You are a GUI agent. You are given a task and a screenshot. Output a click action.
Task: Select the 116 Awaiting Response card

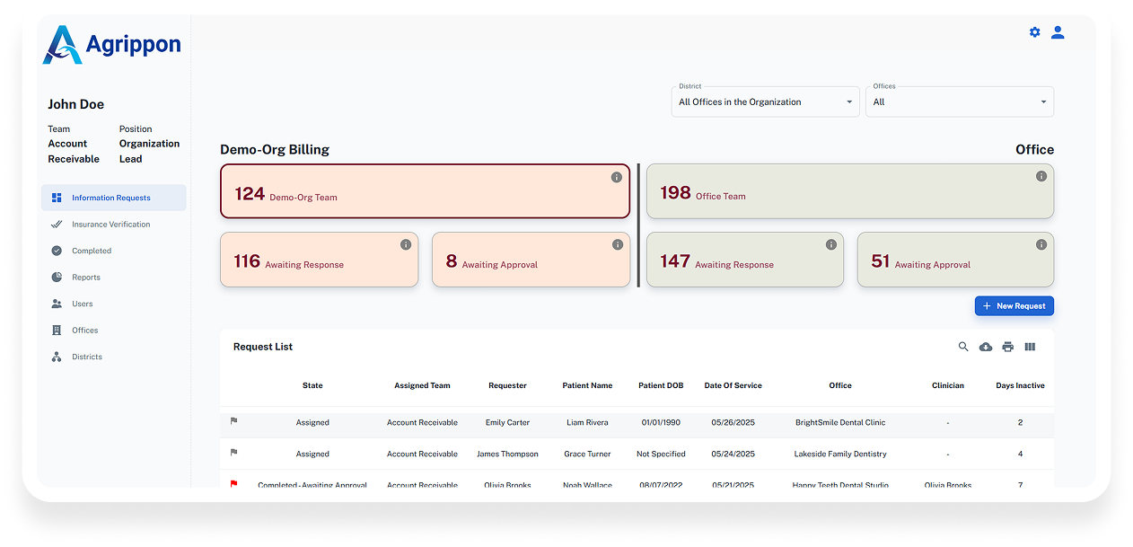[319, 260]
